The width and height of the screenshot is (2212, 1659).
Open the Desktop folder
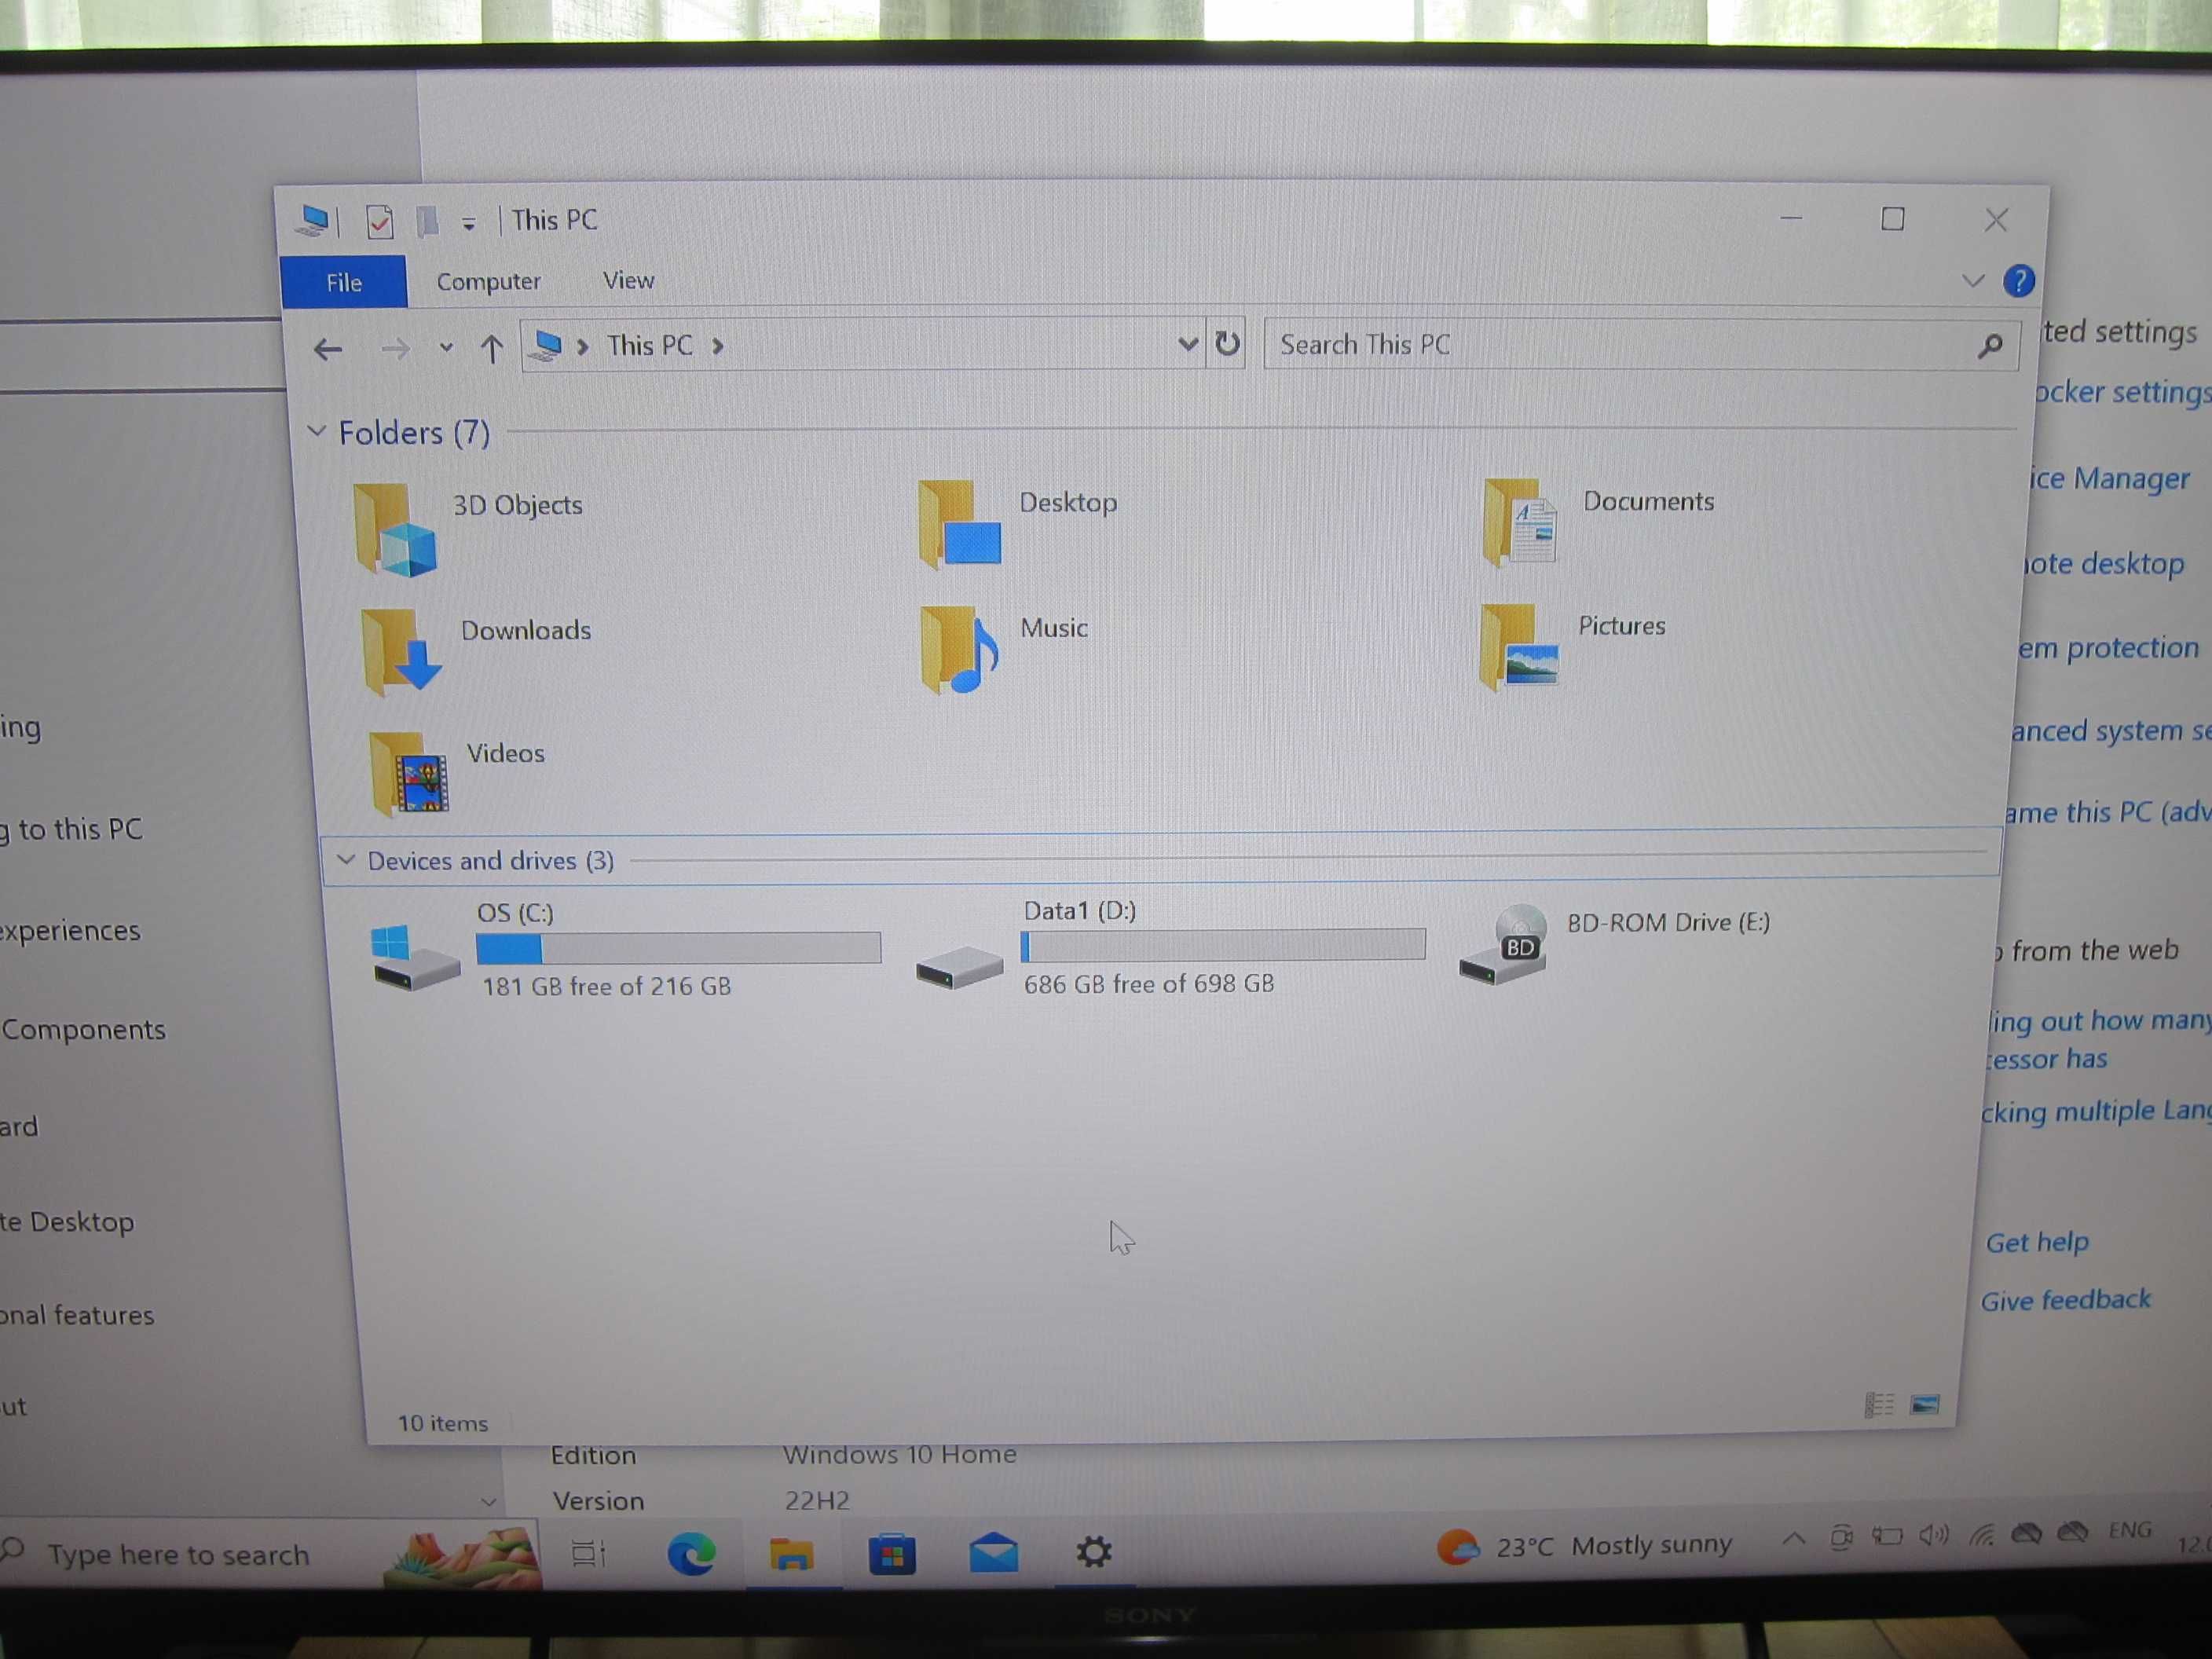1017,523
